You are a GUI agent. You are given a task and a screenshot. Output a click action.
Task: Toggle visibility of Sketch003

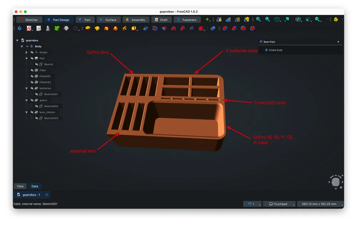coord(36,118)
